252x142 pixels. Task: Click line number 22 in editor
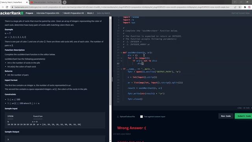point(118,64)
